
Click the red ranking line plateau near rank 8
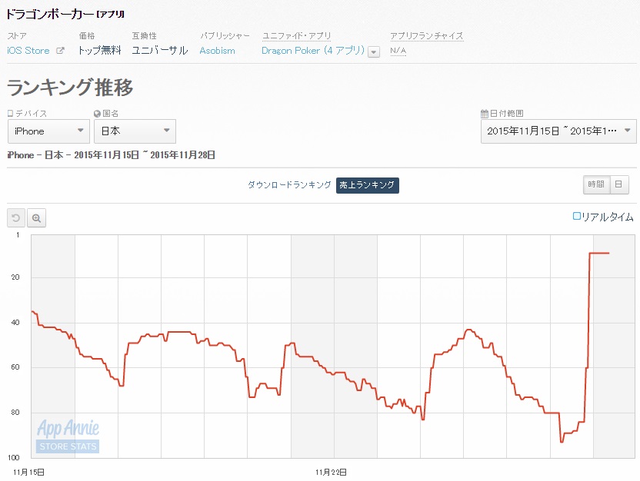pos(599,253)
